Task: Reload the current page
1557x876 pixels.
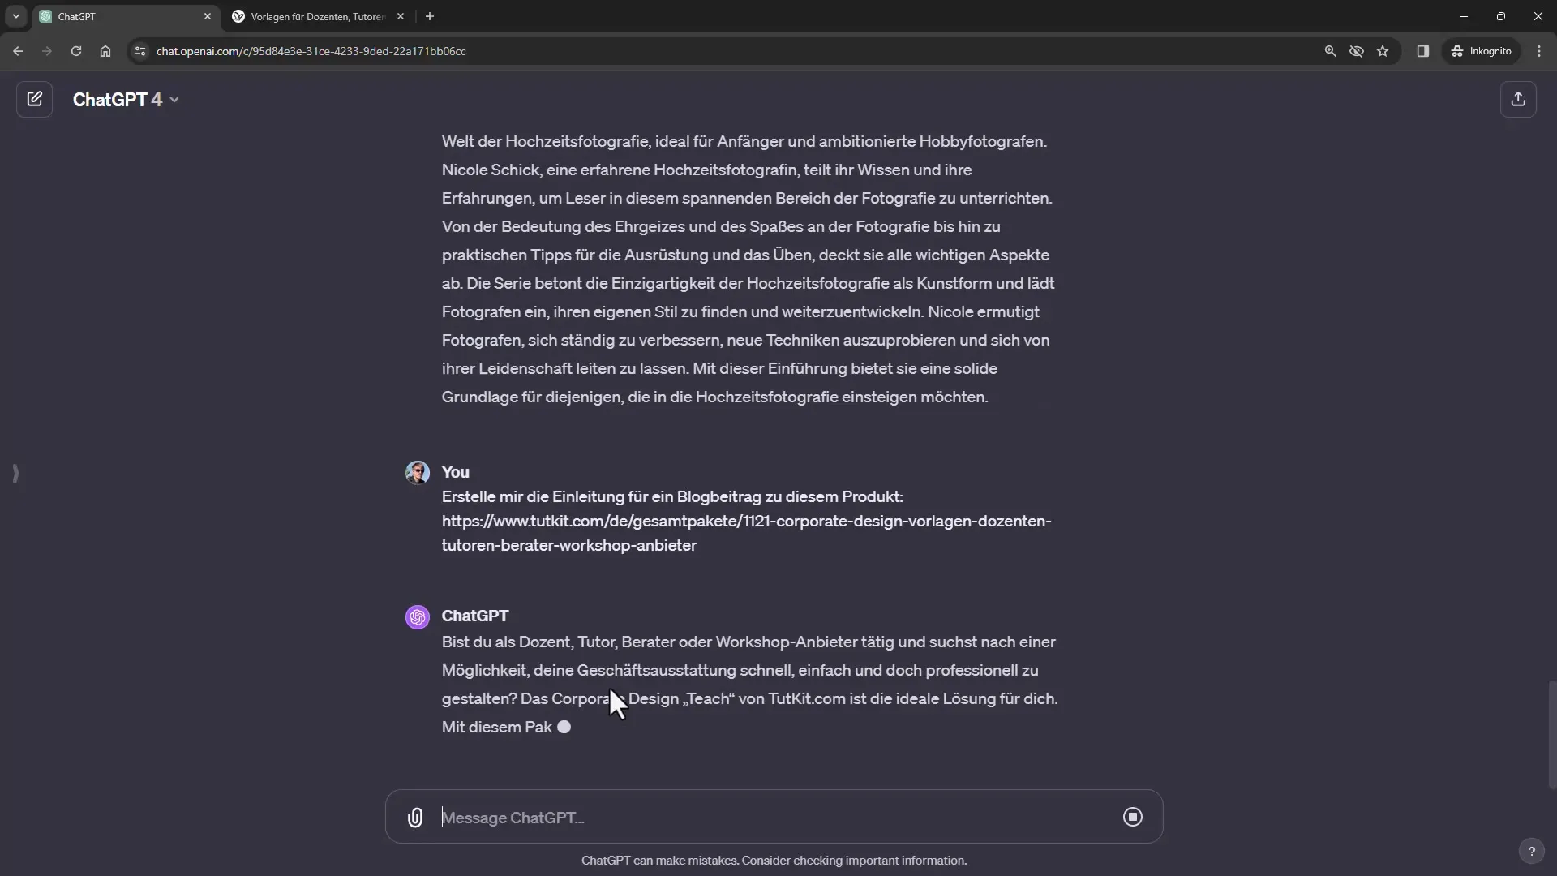Action: point(75,51)
